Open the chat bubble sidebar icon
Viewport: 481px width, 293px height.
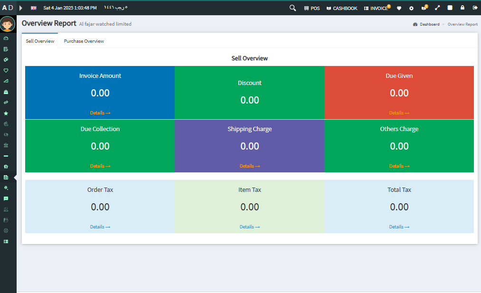click(x=6, y=199)
